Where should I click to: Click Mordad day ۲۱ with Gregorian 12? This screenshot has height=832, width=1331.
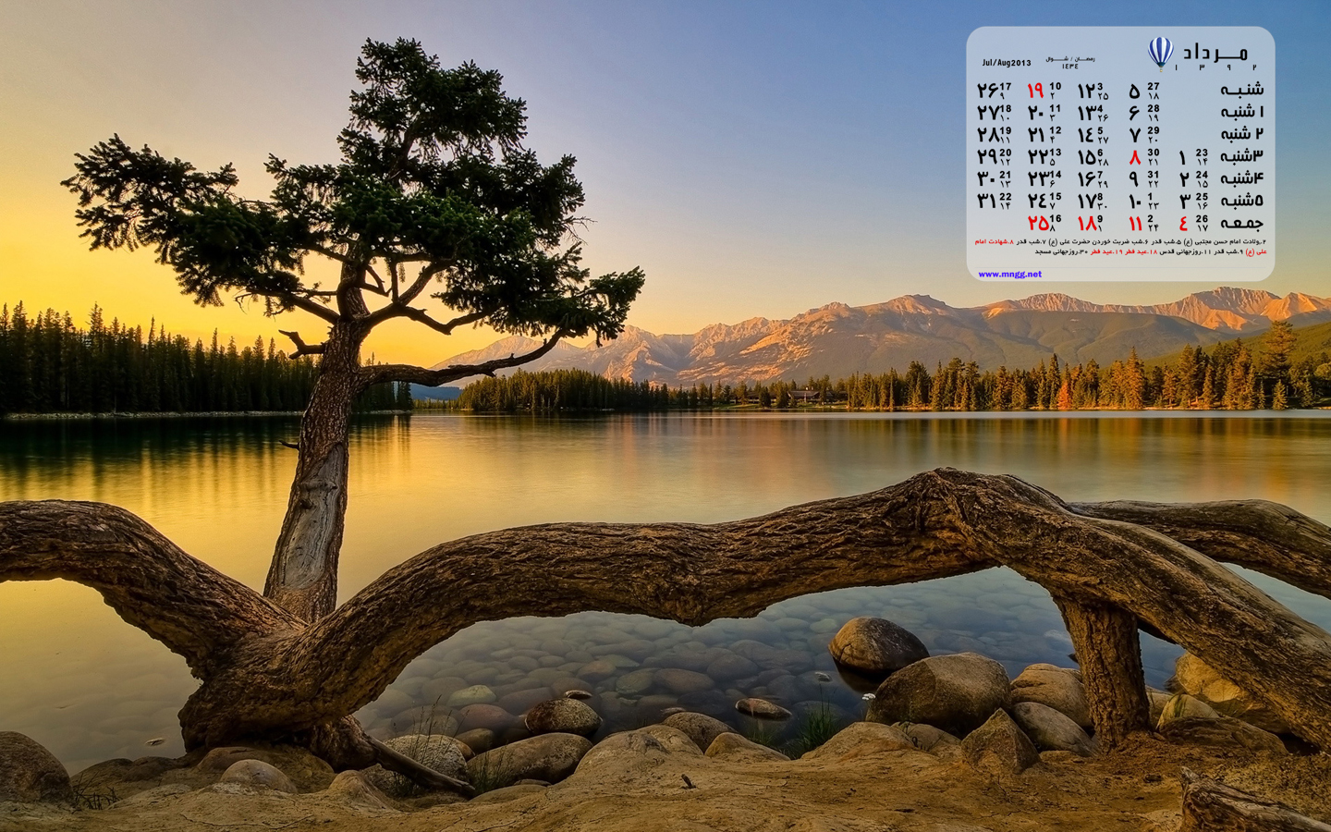click(x=1044, y=135)
